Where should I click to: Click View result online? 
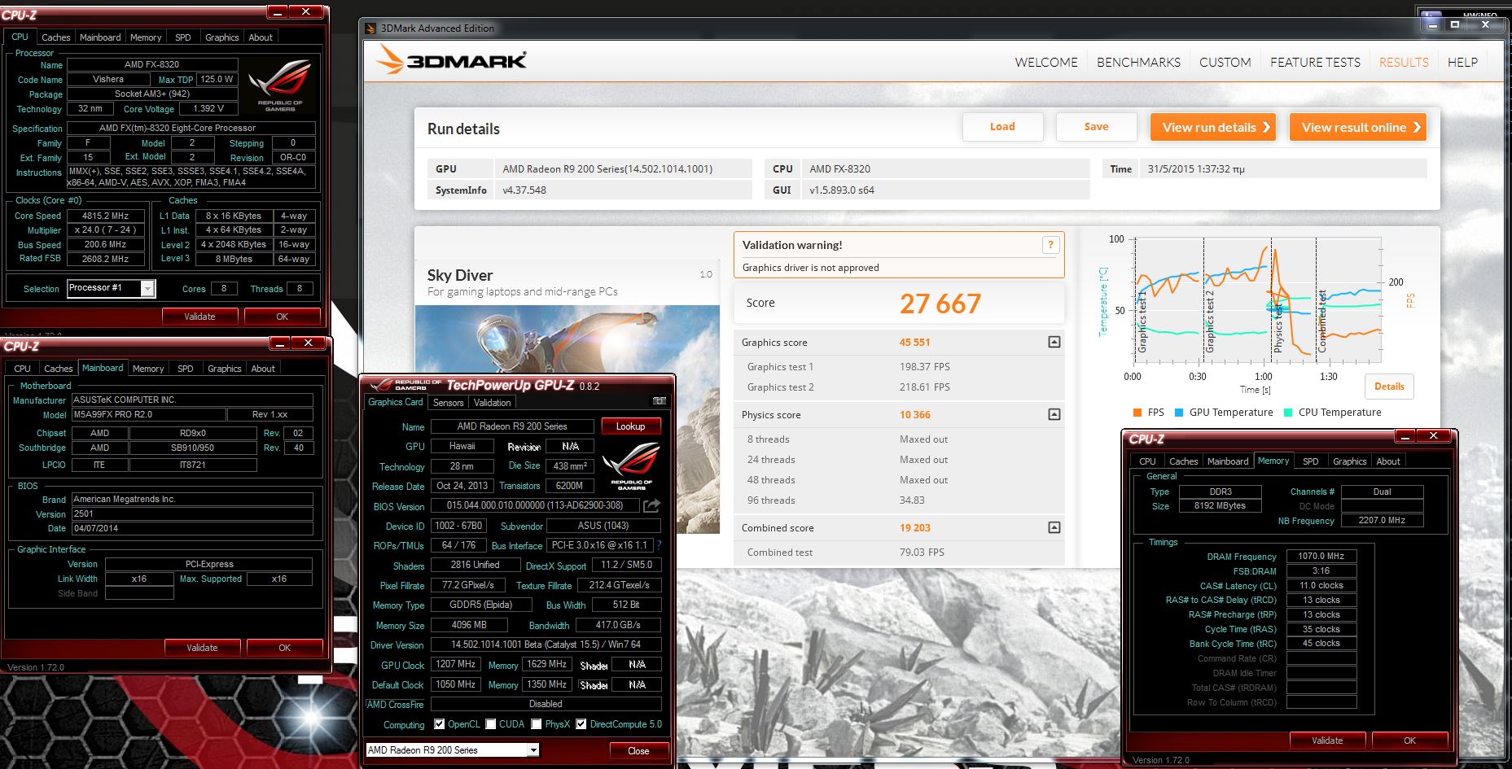(1358, 127)
